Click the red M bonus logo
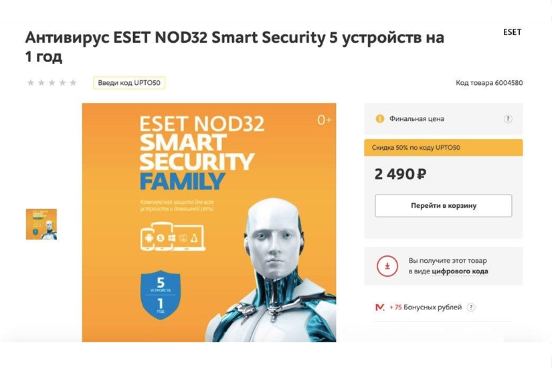The height and width of the screenshot is (373, 552). [x=380, y=307]
